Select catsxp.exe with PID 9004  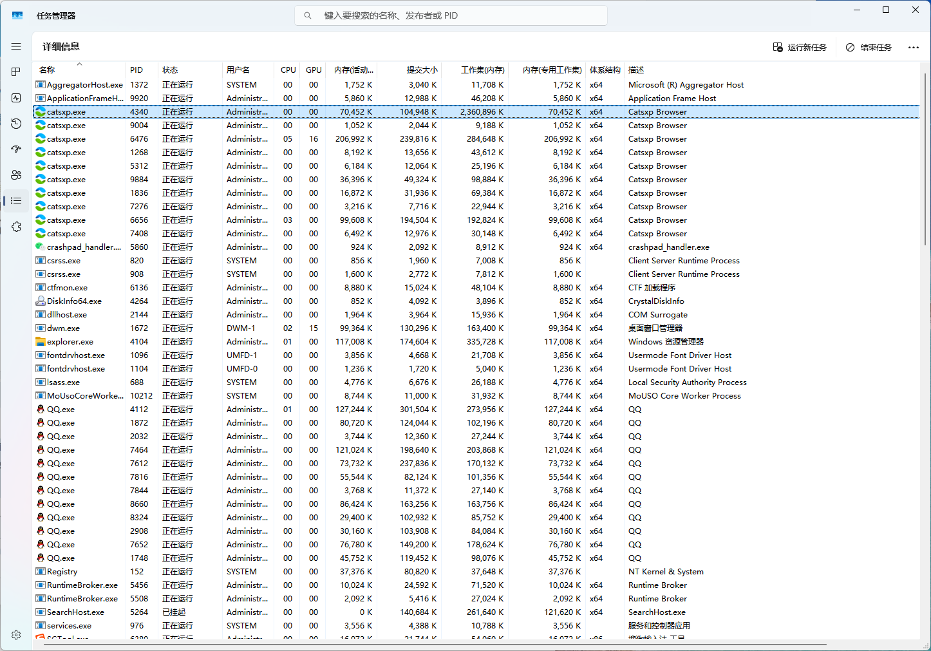pyautogui.click(x=476, y=125)
